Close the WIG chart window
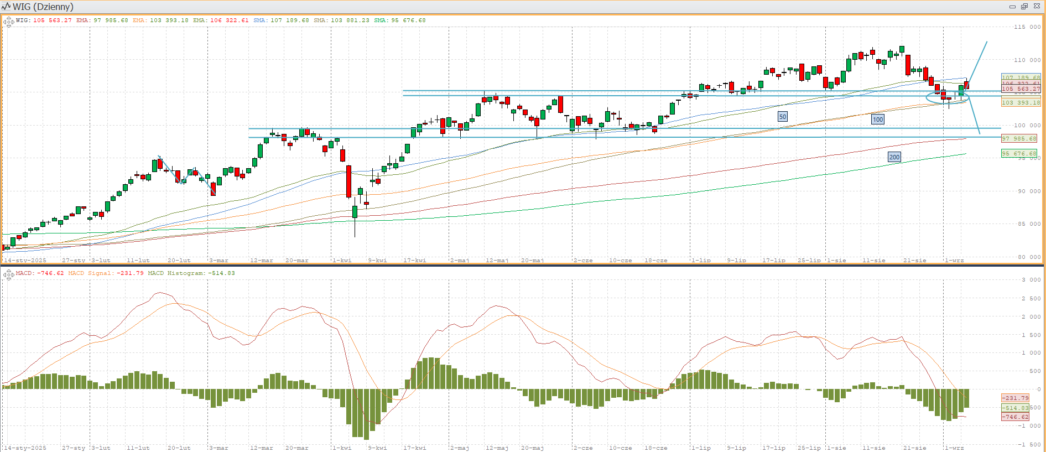The width and height of the screenshot is (1046, 452). [x=1037, y=7]
